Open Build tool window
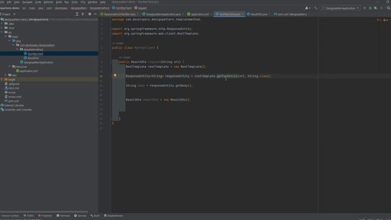Screen dimensions: 391x220 click(95, 216)
